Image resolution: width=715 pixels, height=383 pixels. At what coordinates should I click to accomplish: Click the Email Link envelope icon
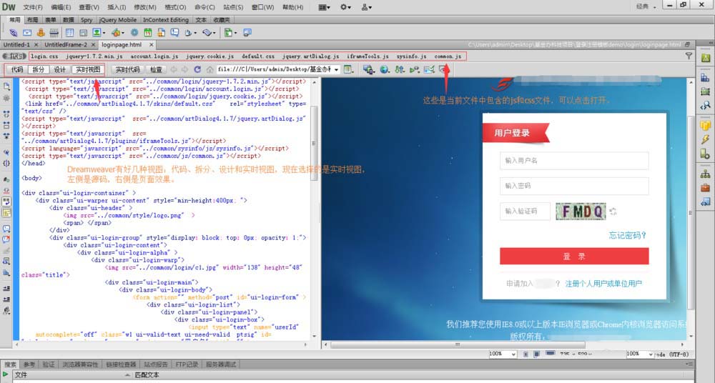coord(27,32)
